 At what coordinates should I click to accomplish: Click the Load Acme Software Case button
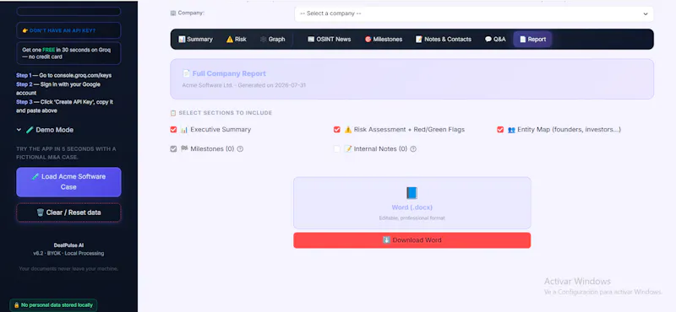pos(68,181)
